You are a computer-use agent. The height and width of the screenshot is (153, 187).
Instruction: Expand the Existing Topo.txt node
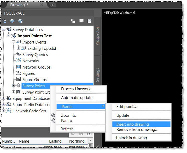pos(18,48)
